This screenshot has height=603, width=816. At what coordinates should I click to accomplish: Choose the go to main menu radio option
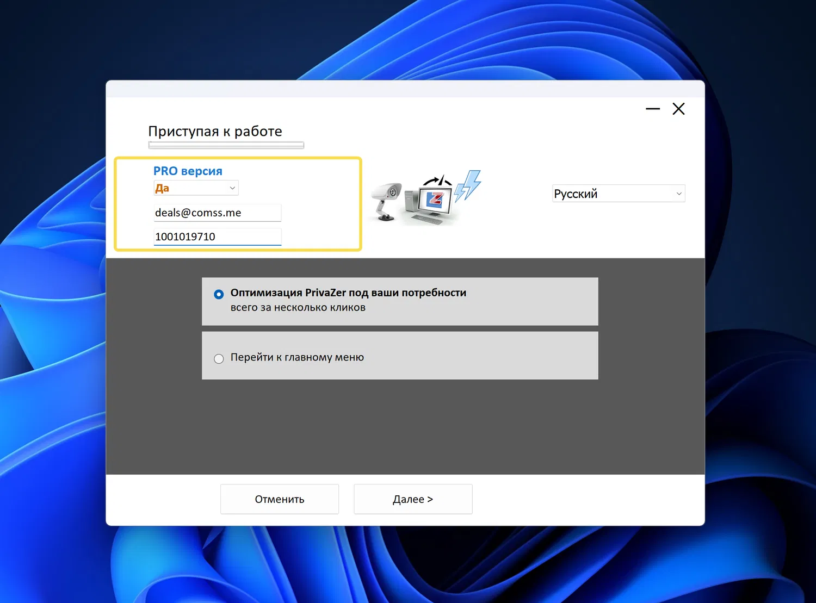coord(219,359)
